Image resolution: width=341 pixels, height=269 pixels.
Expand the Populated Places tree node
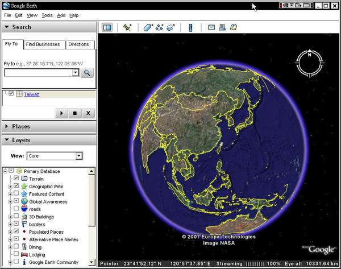click(10, 232)
